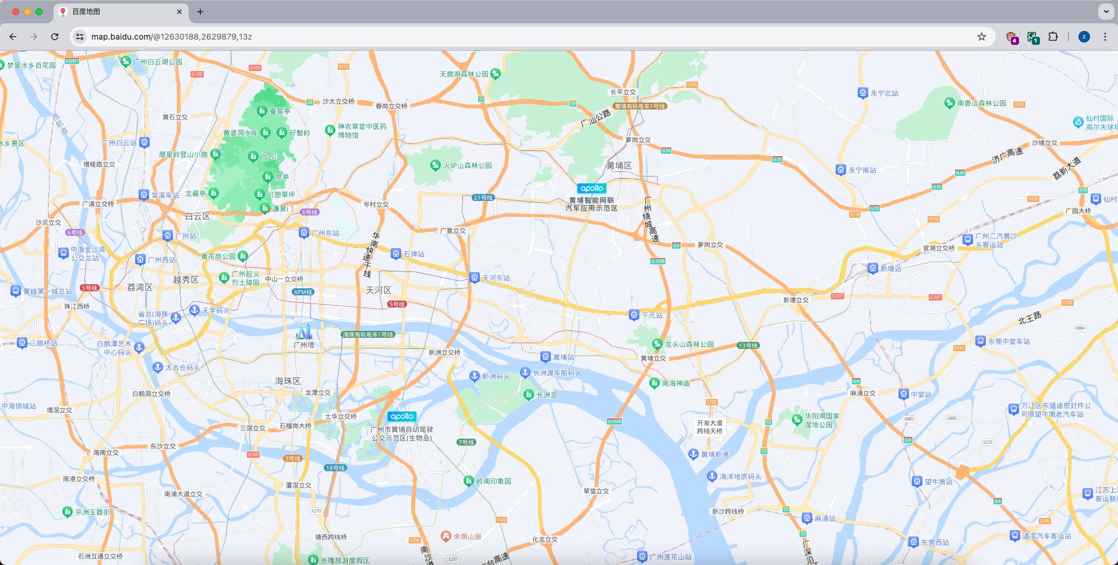
Task: Click the 岭南印象园 attraction icon
Action: 468,481
